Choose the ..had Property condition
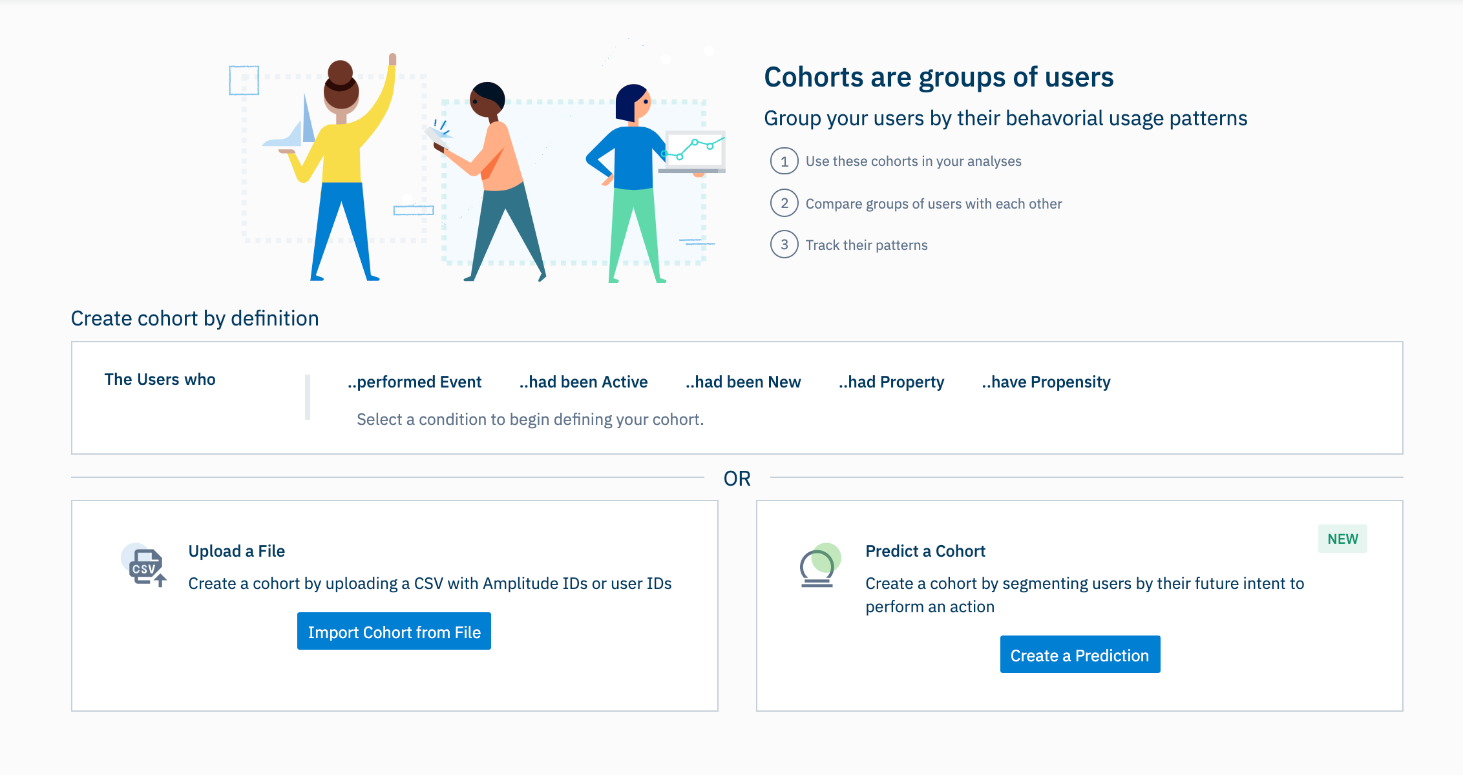This screenshot has width=1463, height=775. coord(891,382)
